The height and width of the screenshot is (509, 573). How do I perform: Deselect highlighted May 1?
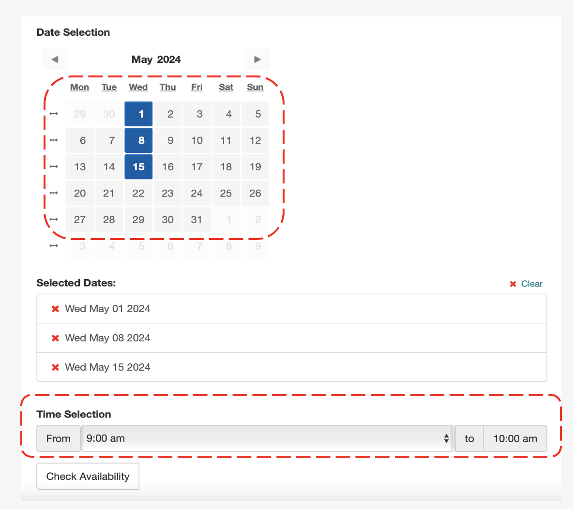tap(138, 114)
